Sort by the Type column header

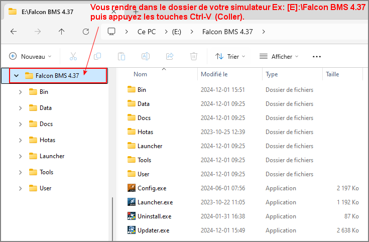pos(272,74)
